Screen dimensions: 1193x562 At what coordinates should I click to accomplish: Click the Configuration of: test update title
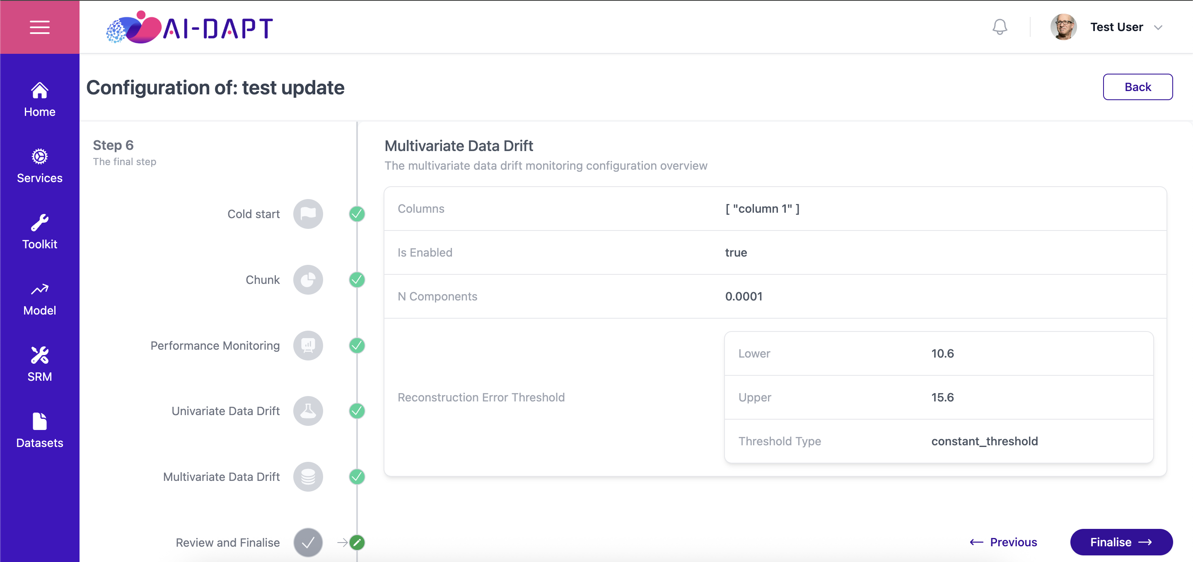[215, 87]
